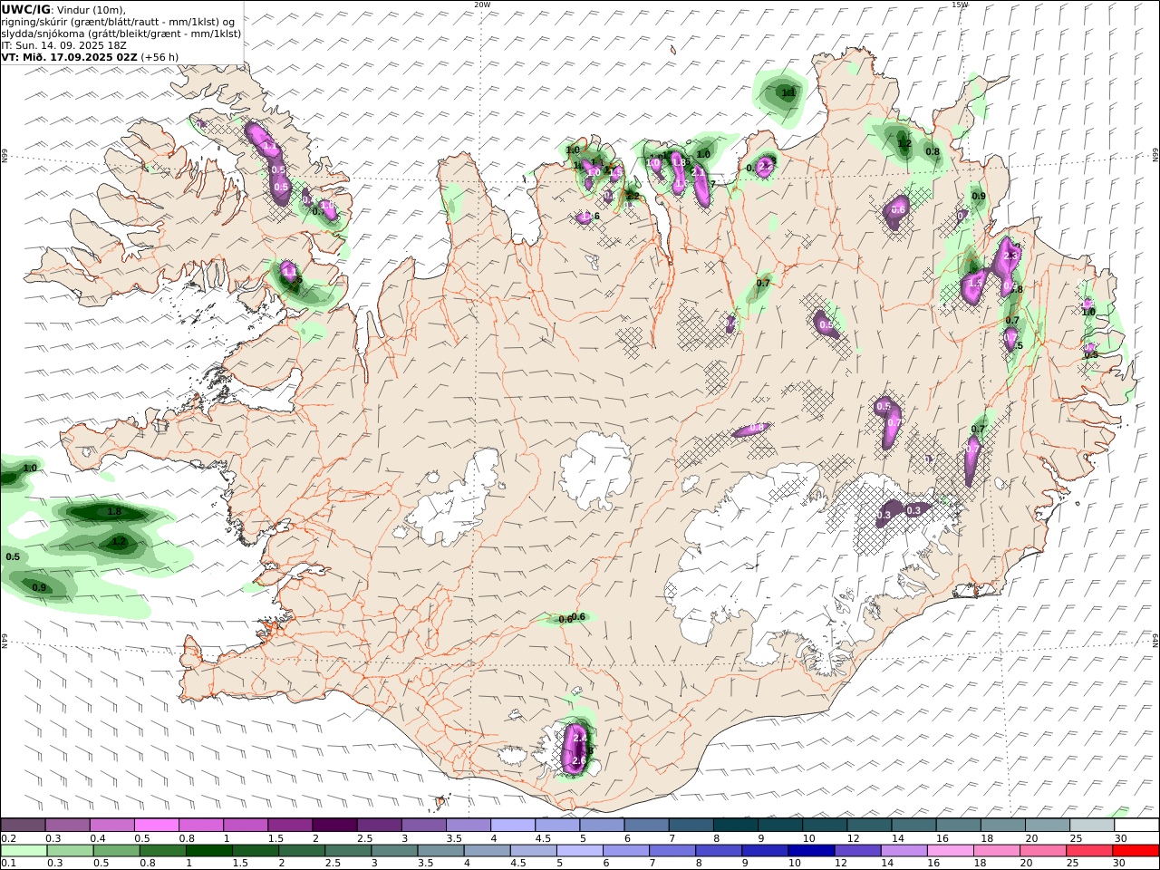The height and width of the screenshot is (870, 1160).
Task: Pick the 25 light grey swatch in the top legend row
Action: coord(1091,826)
